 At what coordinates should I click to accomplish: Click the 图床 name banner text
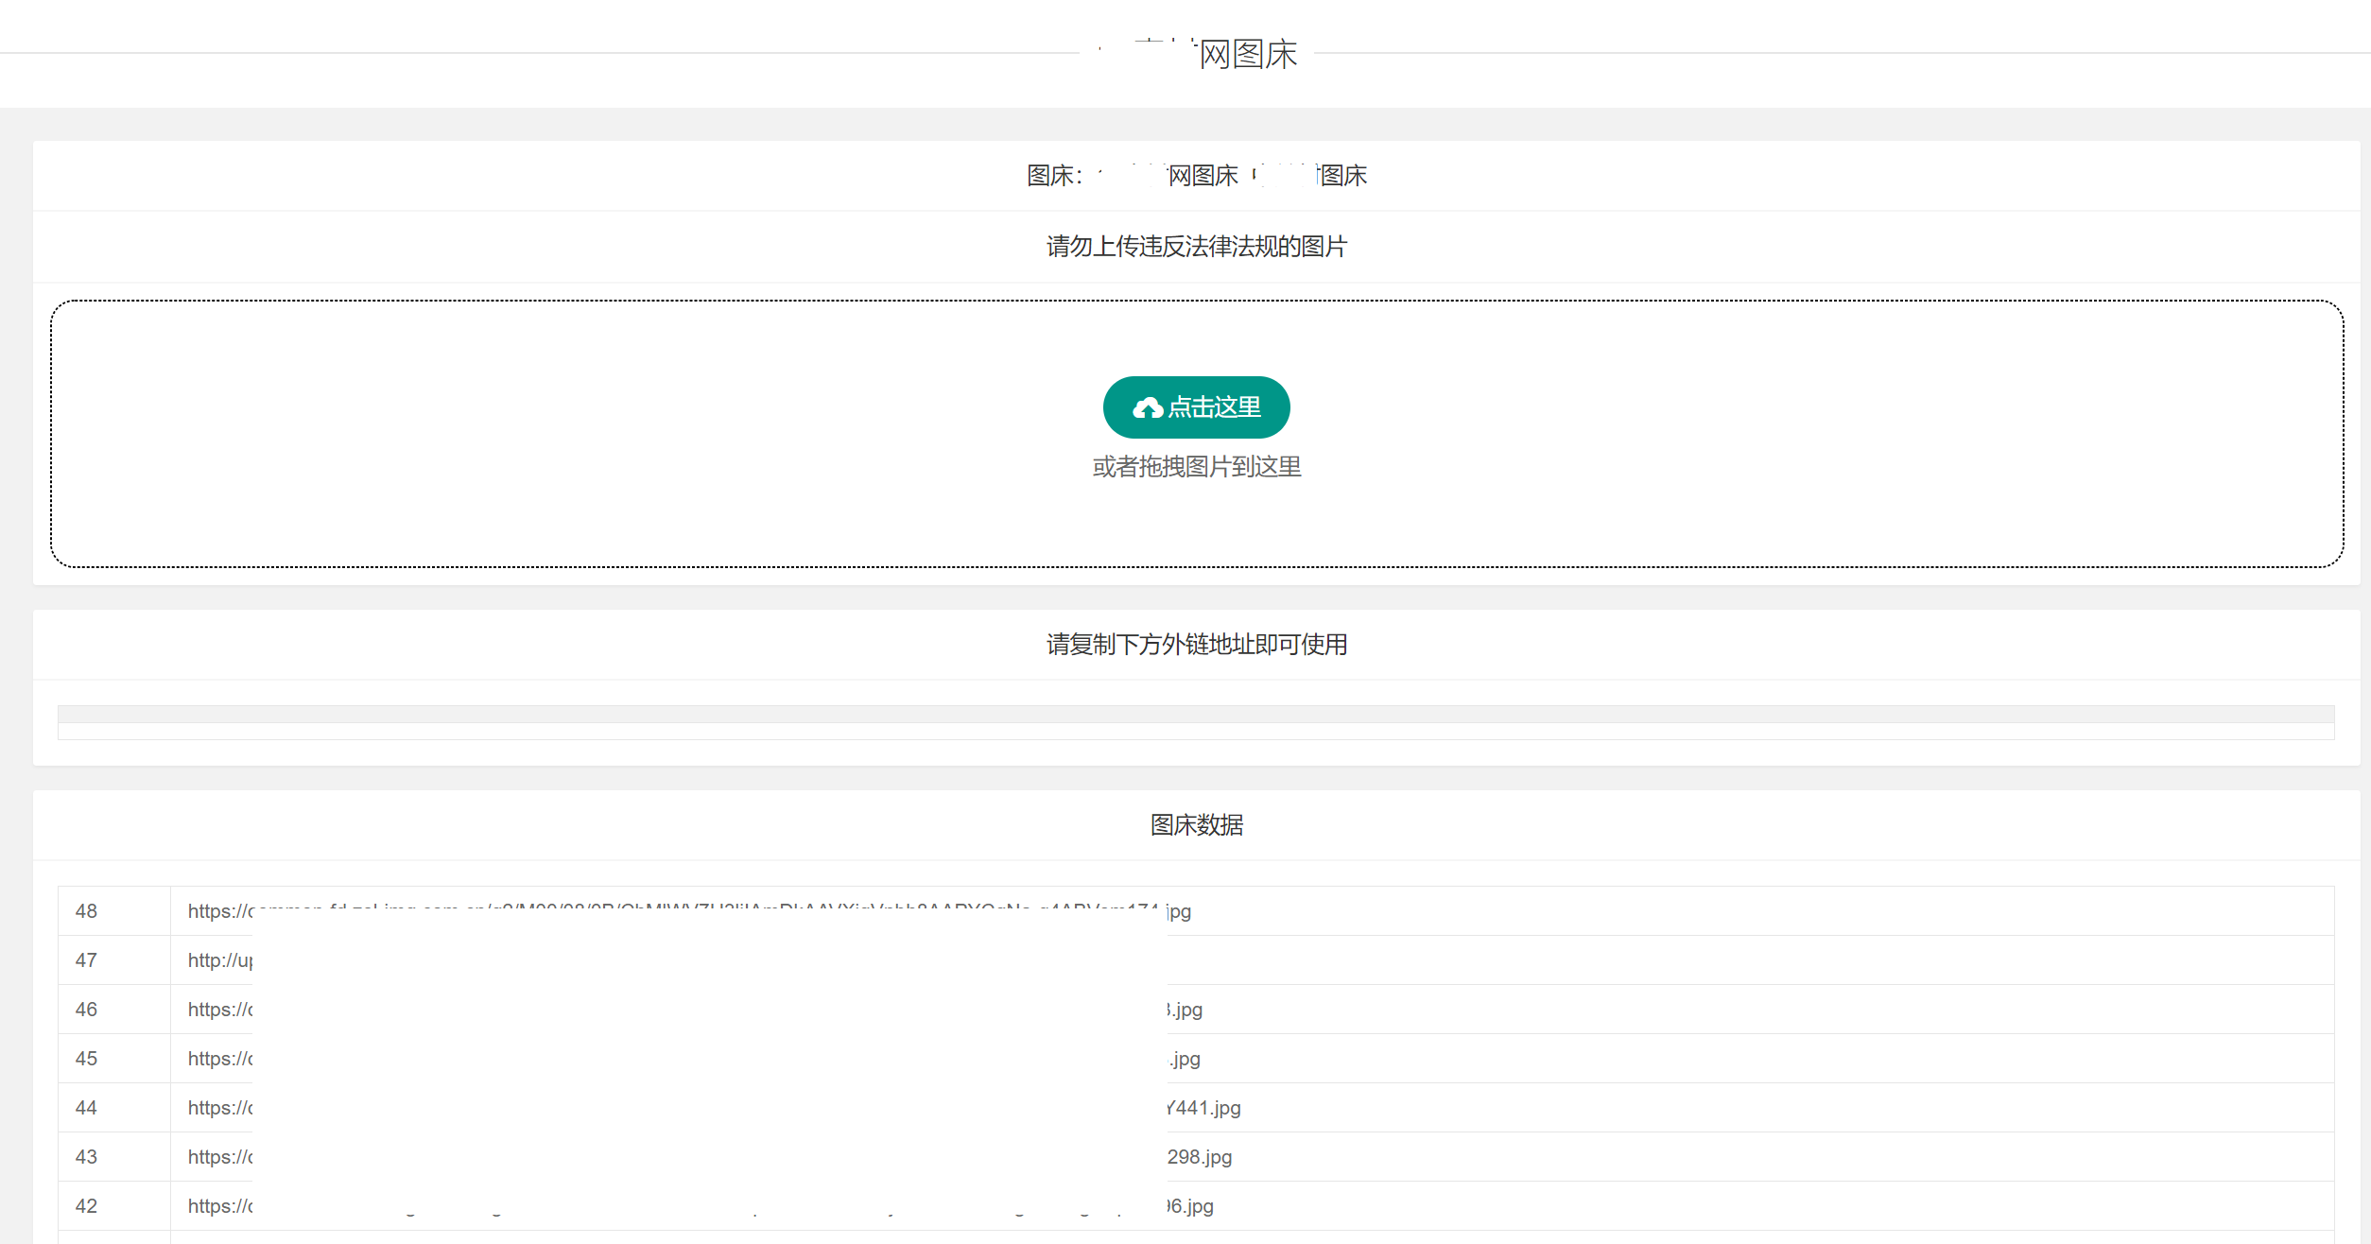click(x=1196, y=176)
